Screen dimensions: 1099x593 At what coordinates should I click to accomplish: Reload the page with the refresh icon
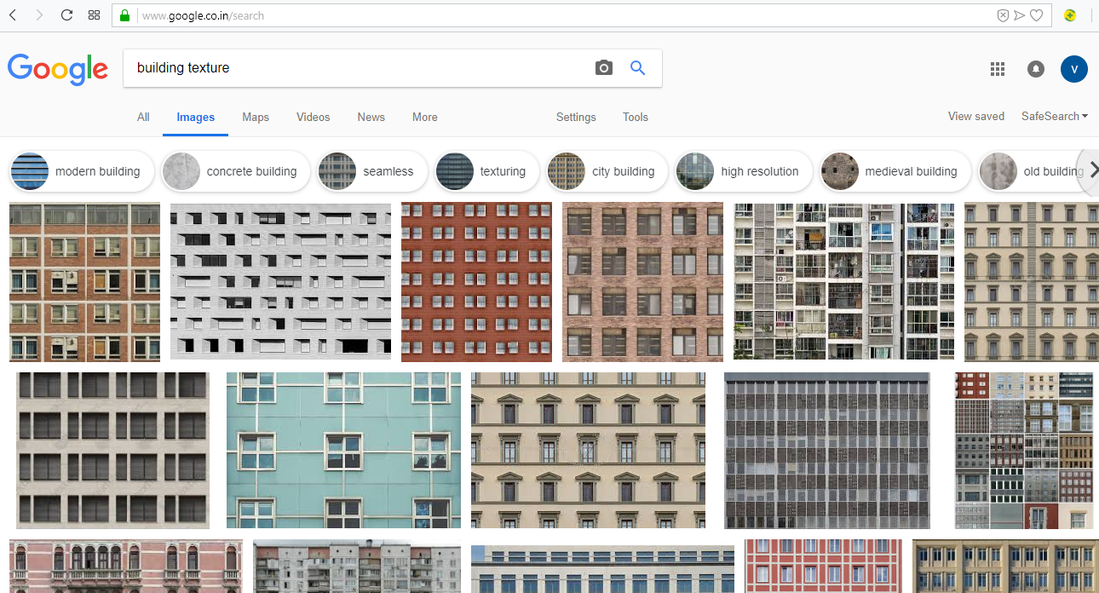click(x=66, y=15)
